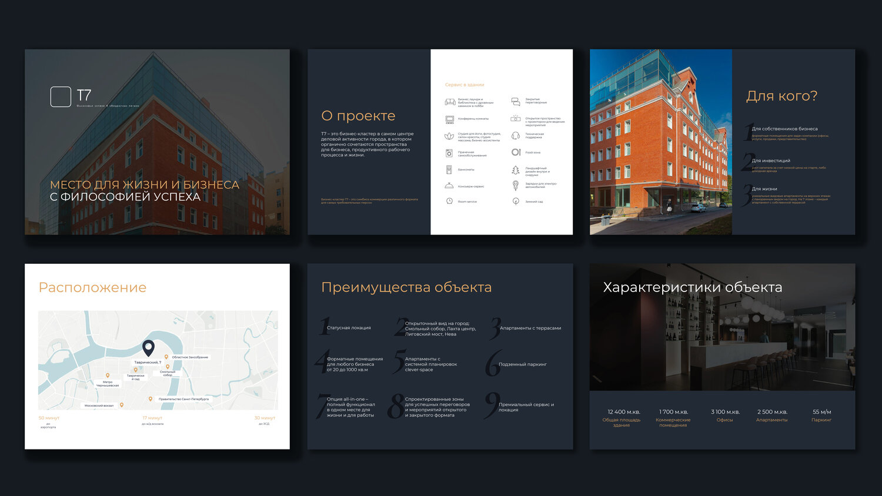This screenshot has width=882, height=496.
Task: Click the «12 400 м.кв.» total area value
Action: tap(624, 412)
